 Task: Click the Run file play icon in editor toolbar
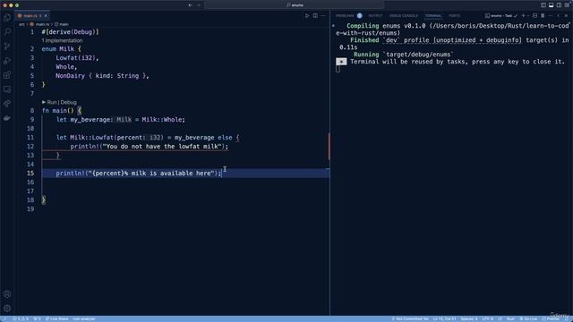pos(307,16)
